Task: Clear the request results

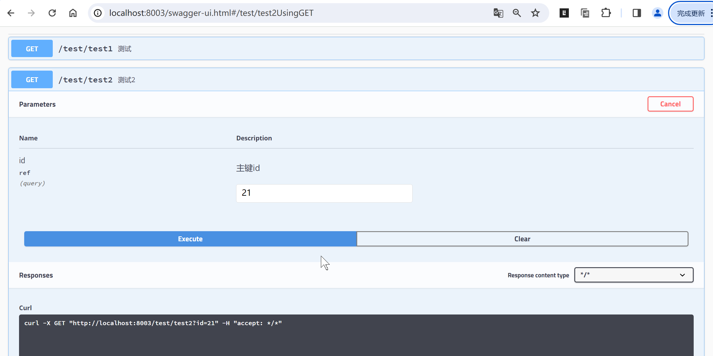Action: tap(522, 239)
